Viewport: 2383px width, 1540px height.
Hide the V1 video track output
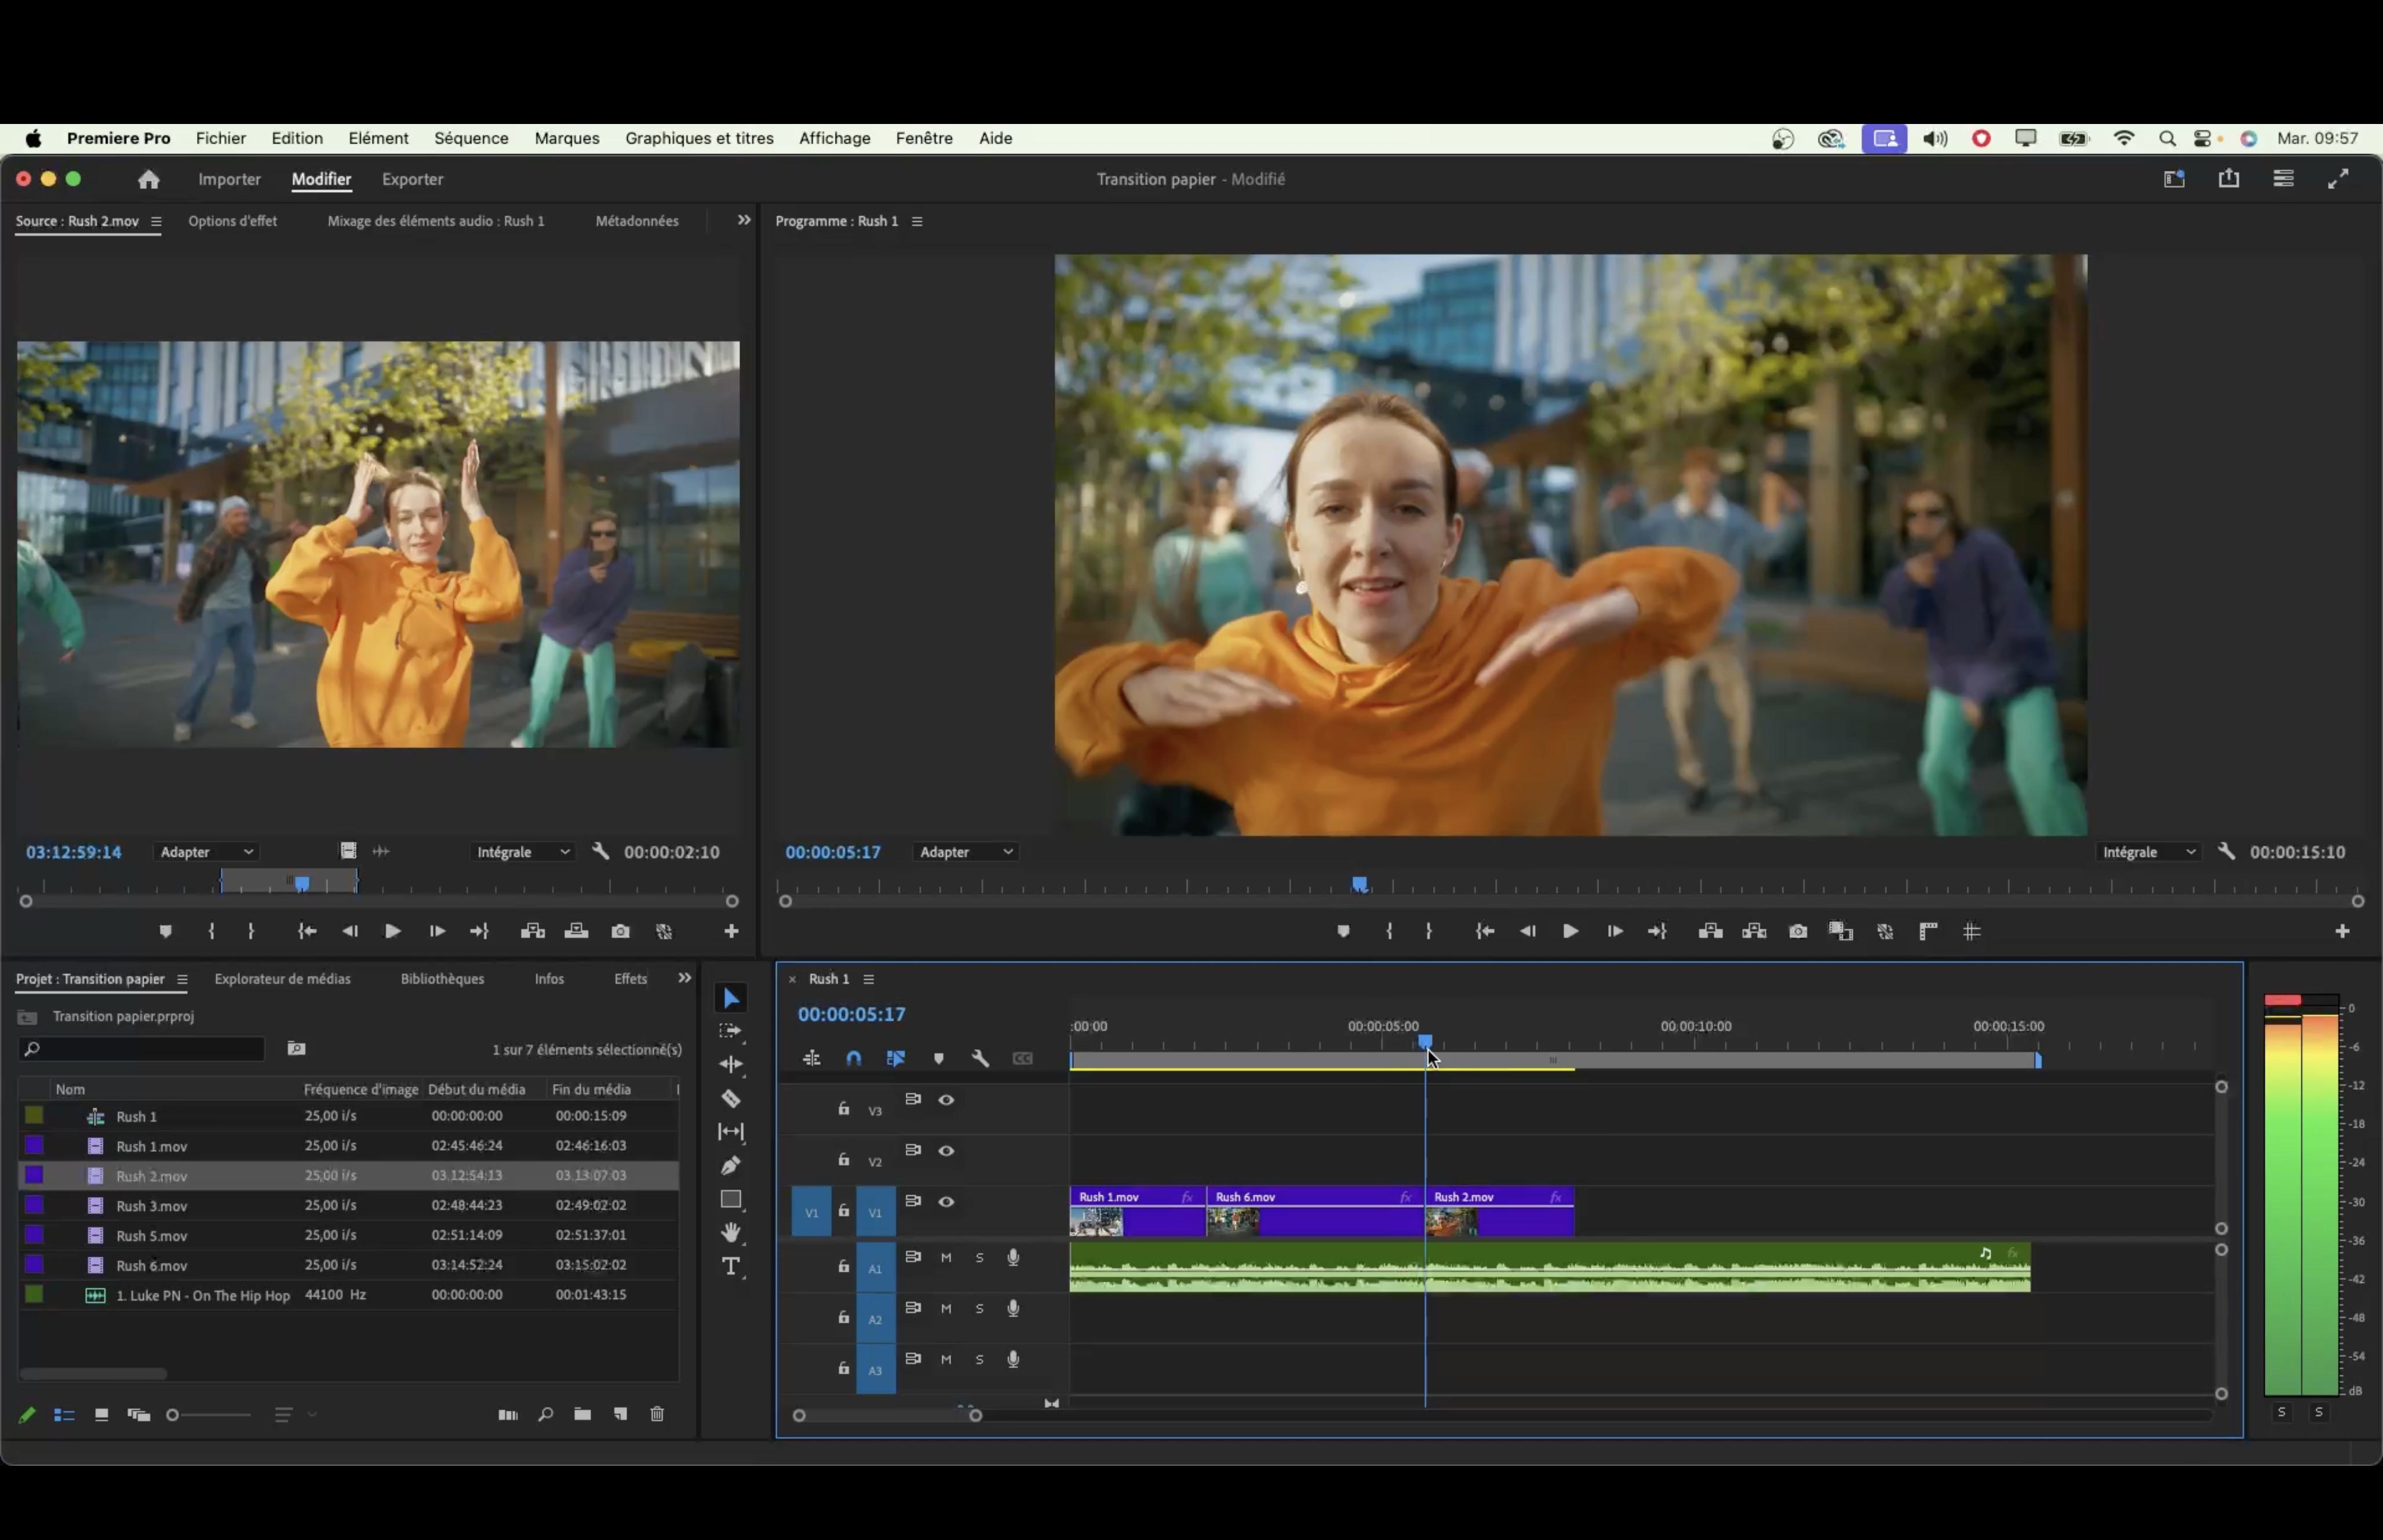point(946,1201)
